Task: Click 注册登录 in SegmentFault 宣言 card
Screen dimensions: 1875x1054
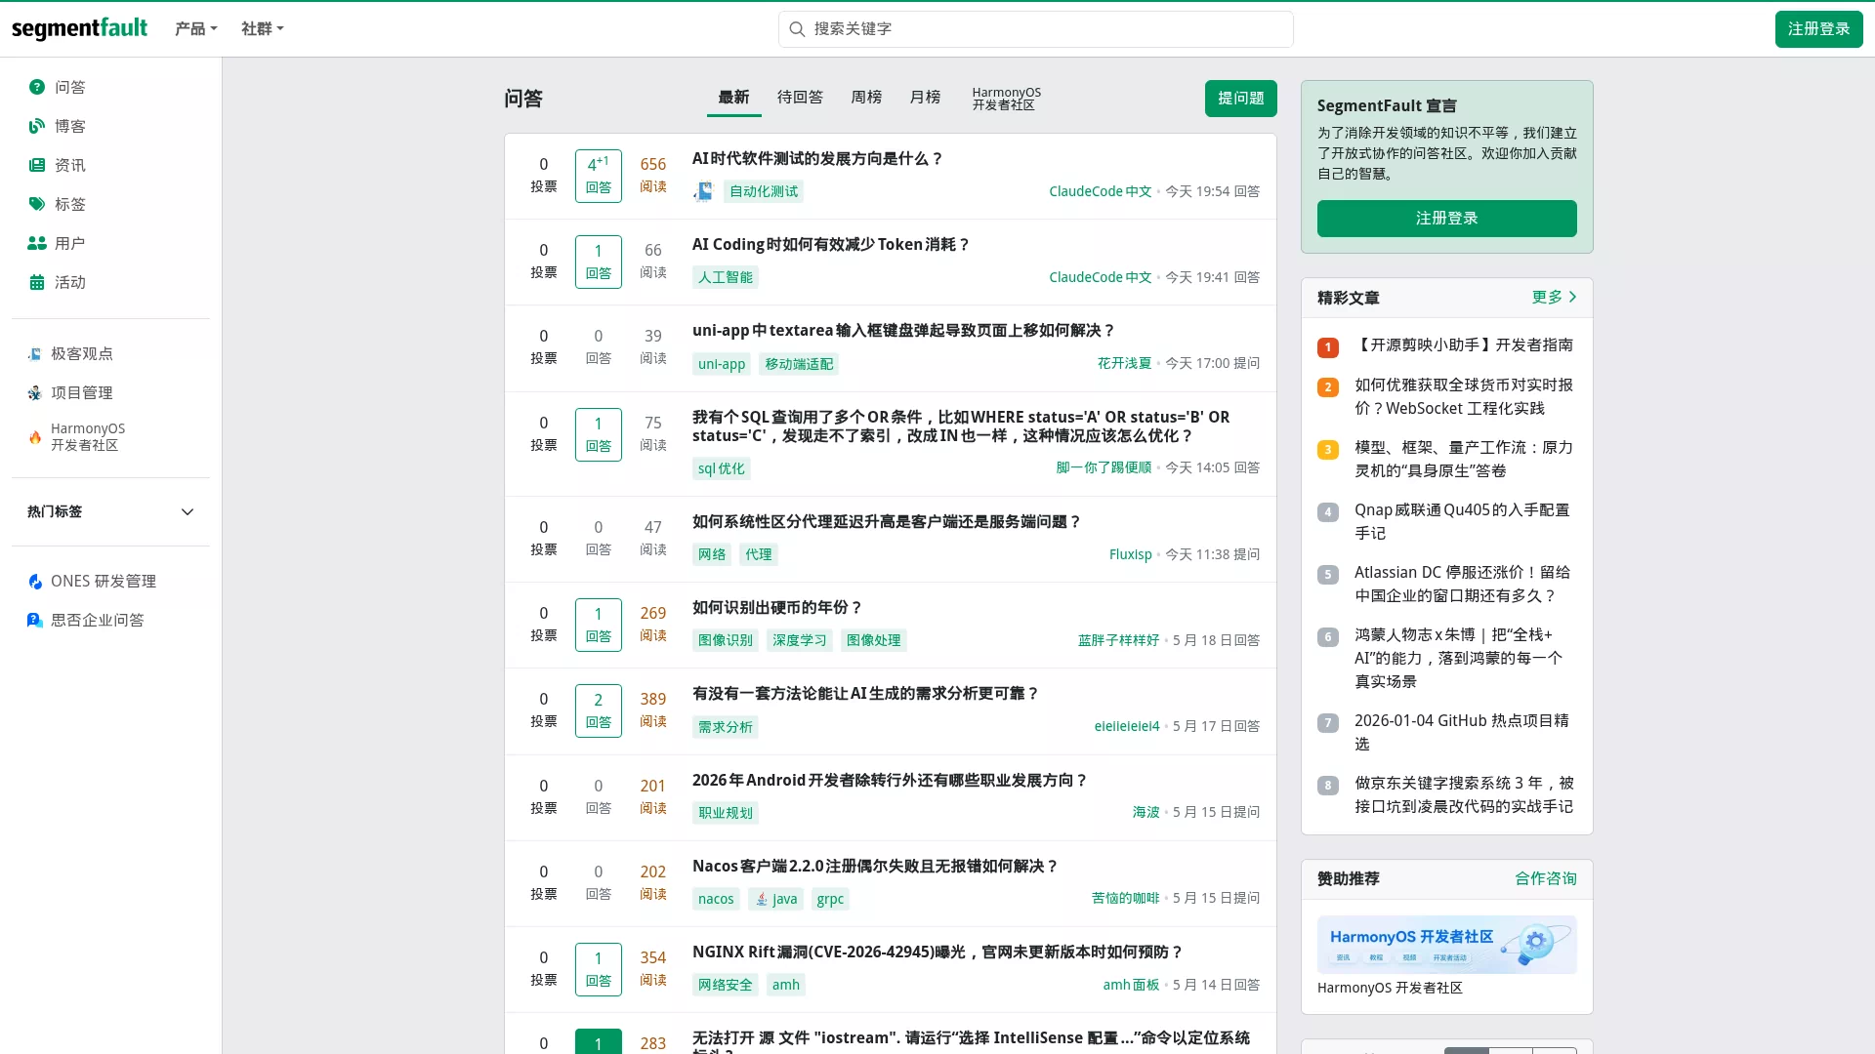Action: 1446,218
